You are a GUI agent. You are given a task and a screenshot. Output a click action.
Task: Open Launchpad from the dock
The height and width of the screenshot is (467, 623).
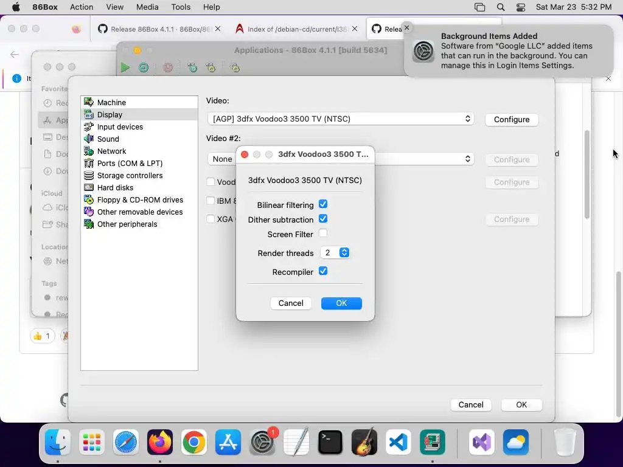click(92, 442)
